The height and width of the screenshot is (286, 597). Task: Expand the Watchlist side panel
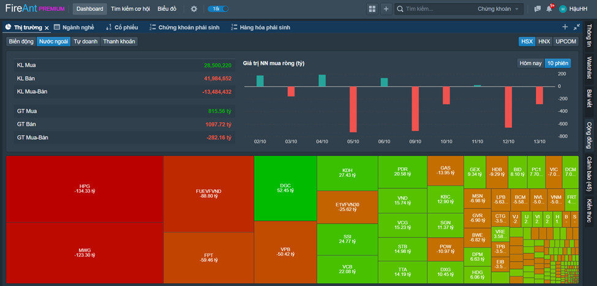(590, 68)
